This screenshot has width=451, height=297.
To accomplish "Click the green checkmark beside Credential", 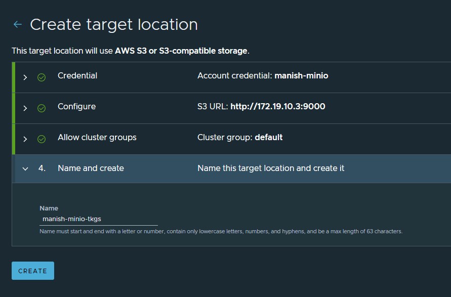I will point(42,77).
